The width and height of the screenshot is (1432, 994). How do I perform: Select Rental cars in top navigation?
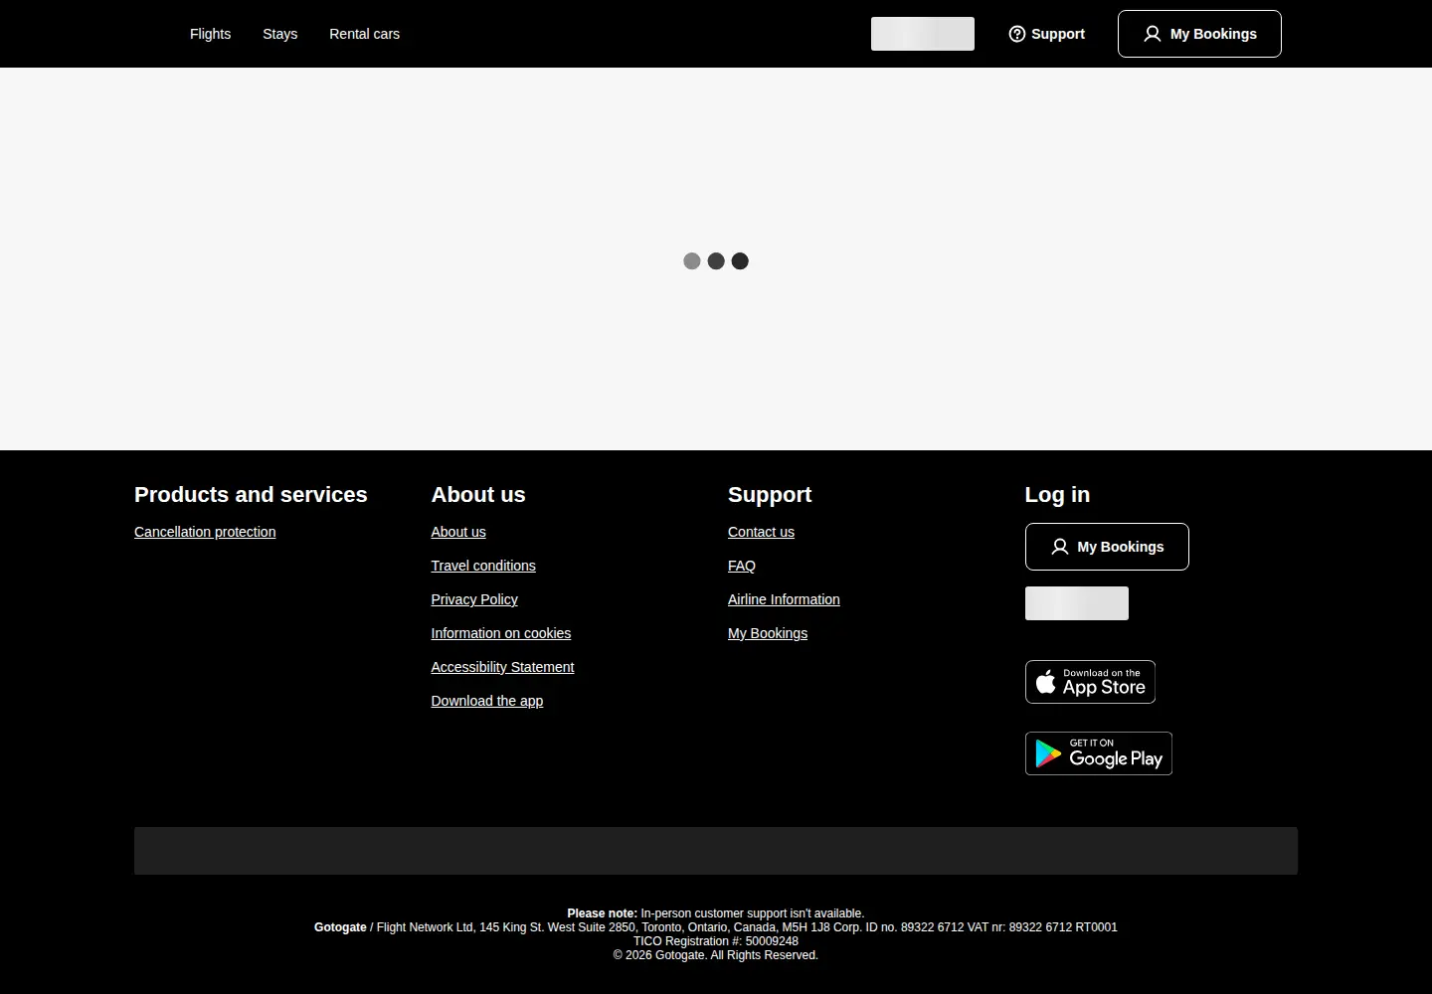click(365, 34)
